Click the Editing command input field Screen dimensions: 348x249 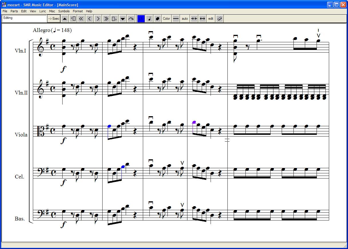click(x=24, y=19)
